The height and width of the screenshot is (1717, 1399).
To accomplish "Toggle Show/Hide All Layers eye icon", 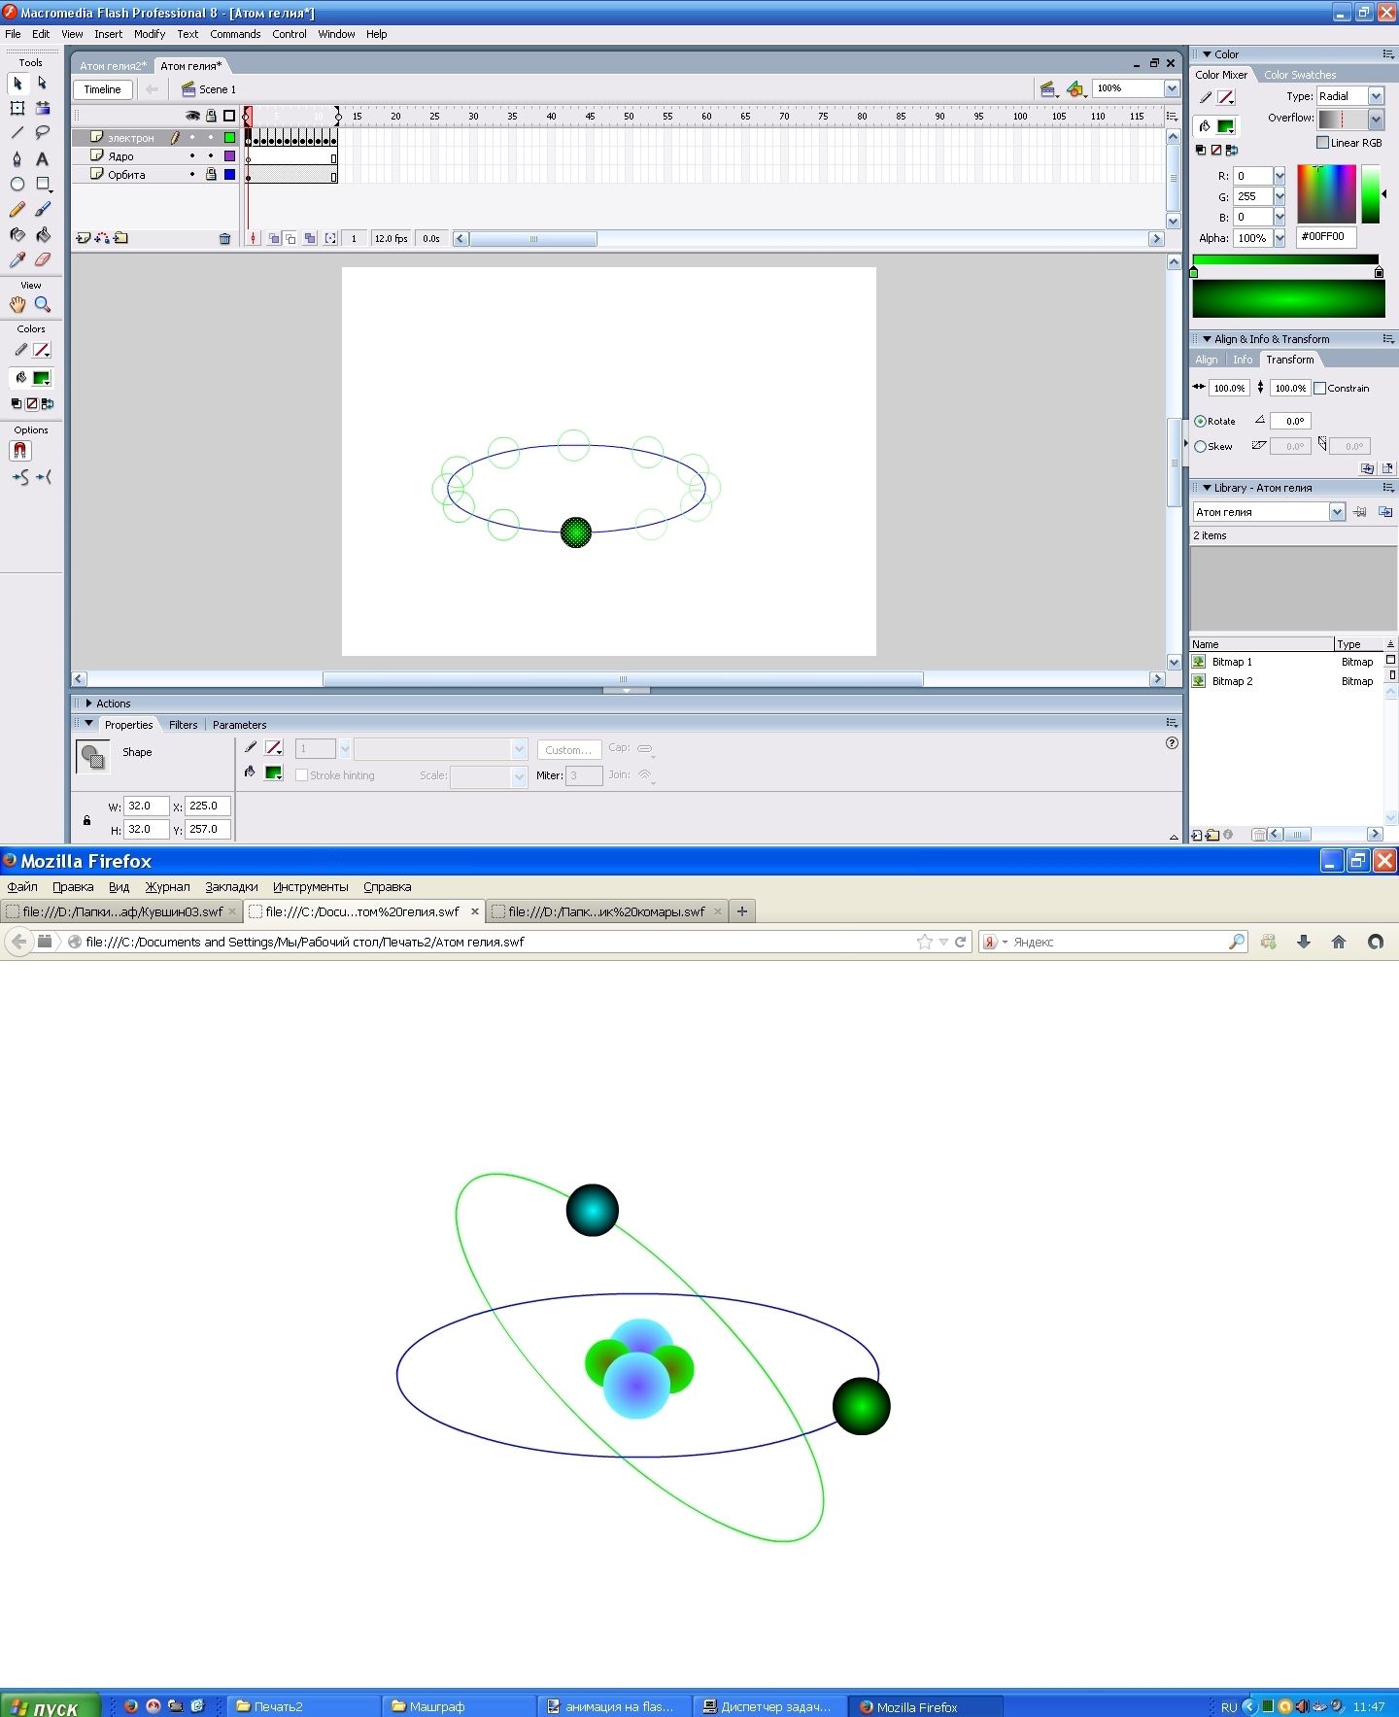I will coord(192,116).
